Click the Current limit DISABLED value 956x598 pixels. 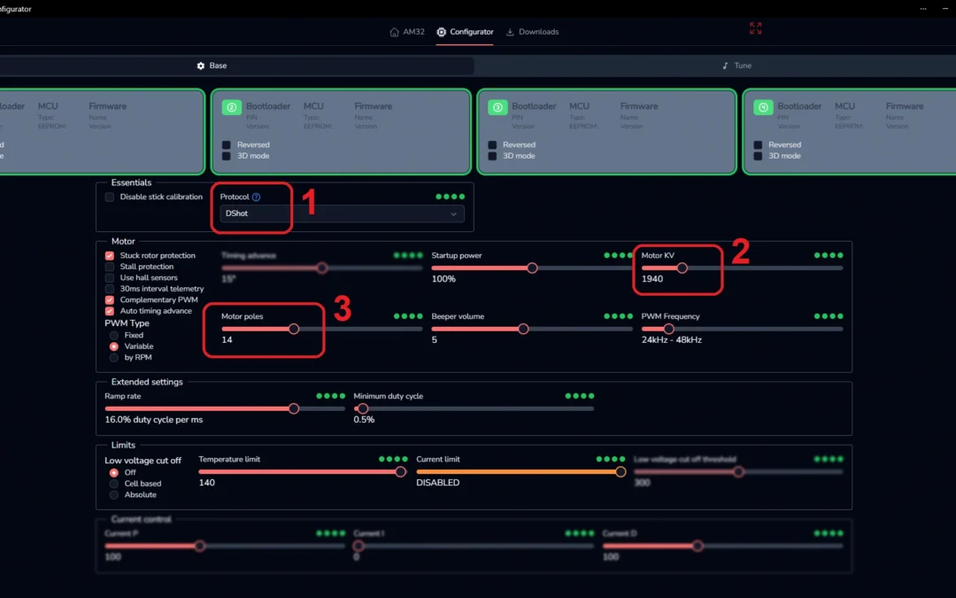438,483
